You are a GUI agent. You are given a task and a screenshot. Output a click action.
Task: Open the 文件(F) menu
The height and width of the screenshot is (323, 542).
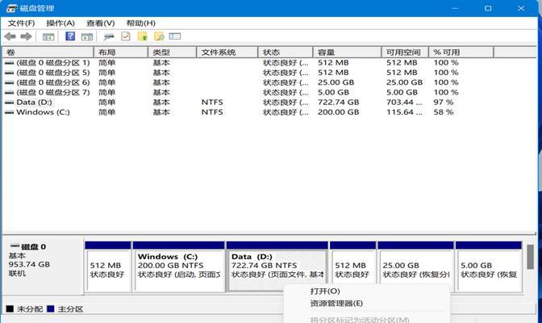[x=21, y=23]
